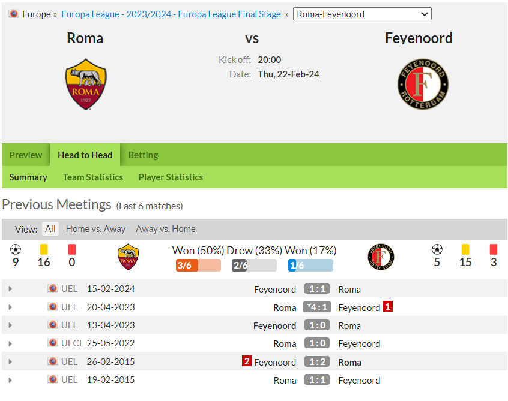Open the Betting tab

[x=143, y=155]
